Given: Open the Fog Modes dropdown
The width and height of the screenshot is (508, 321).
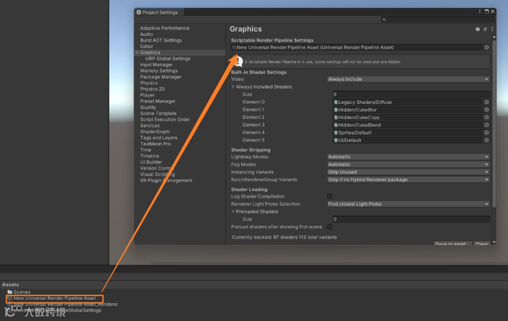Looking at the screenshot, I should pyautogui.click(x=408, y=164).
